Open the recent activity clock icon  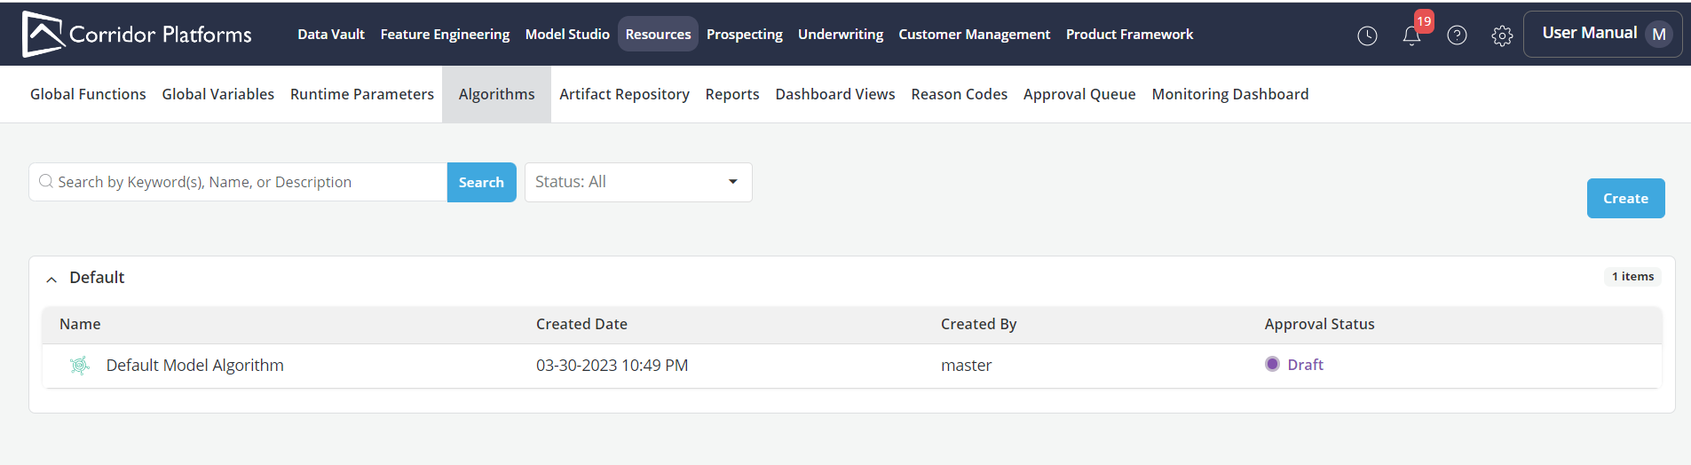1367,35
